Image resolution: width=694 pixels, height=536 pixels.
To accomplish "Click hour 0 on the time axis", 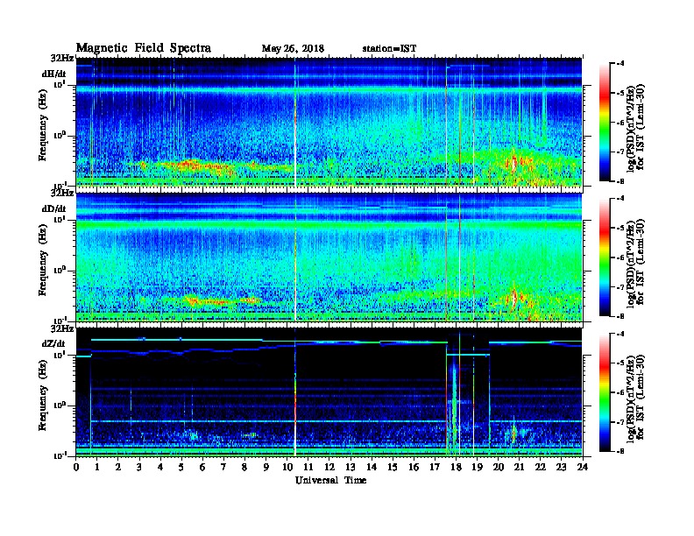I will (76, 467).
